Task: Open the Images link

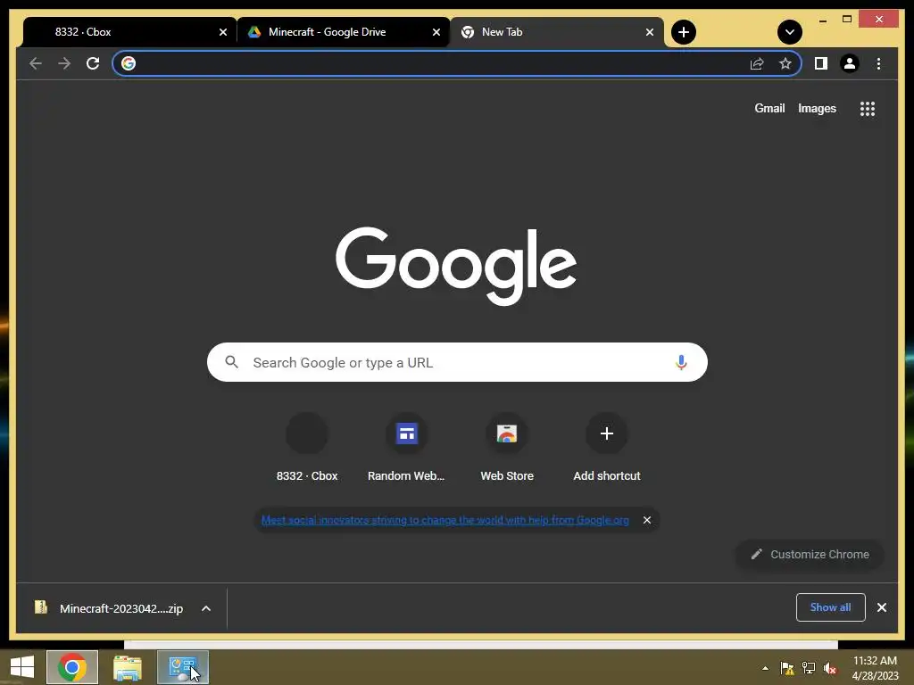Action: tap(817, 108)
